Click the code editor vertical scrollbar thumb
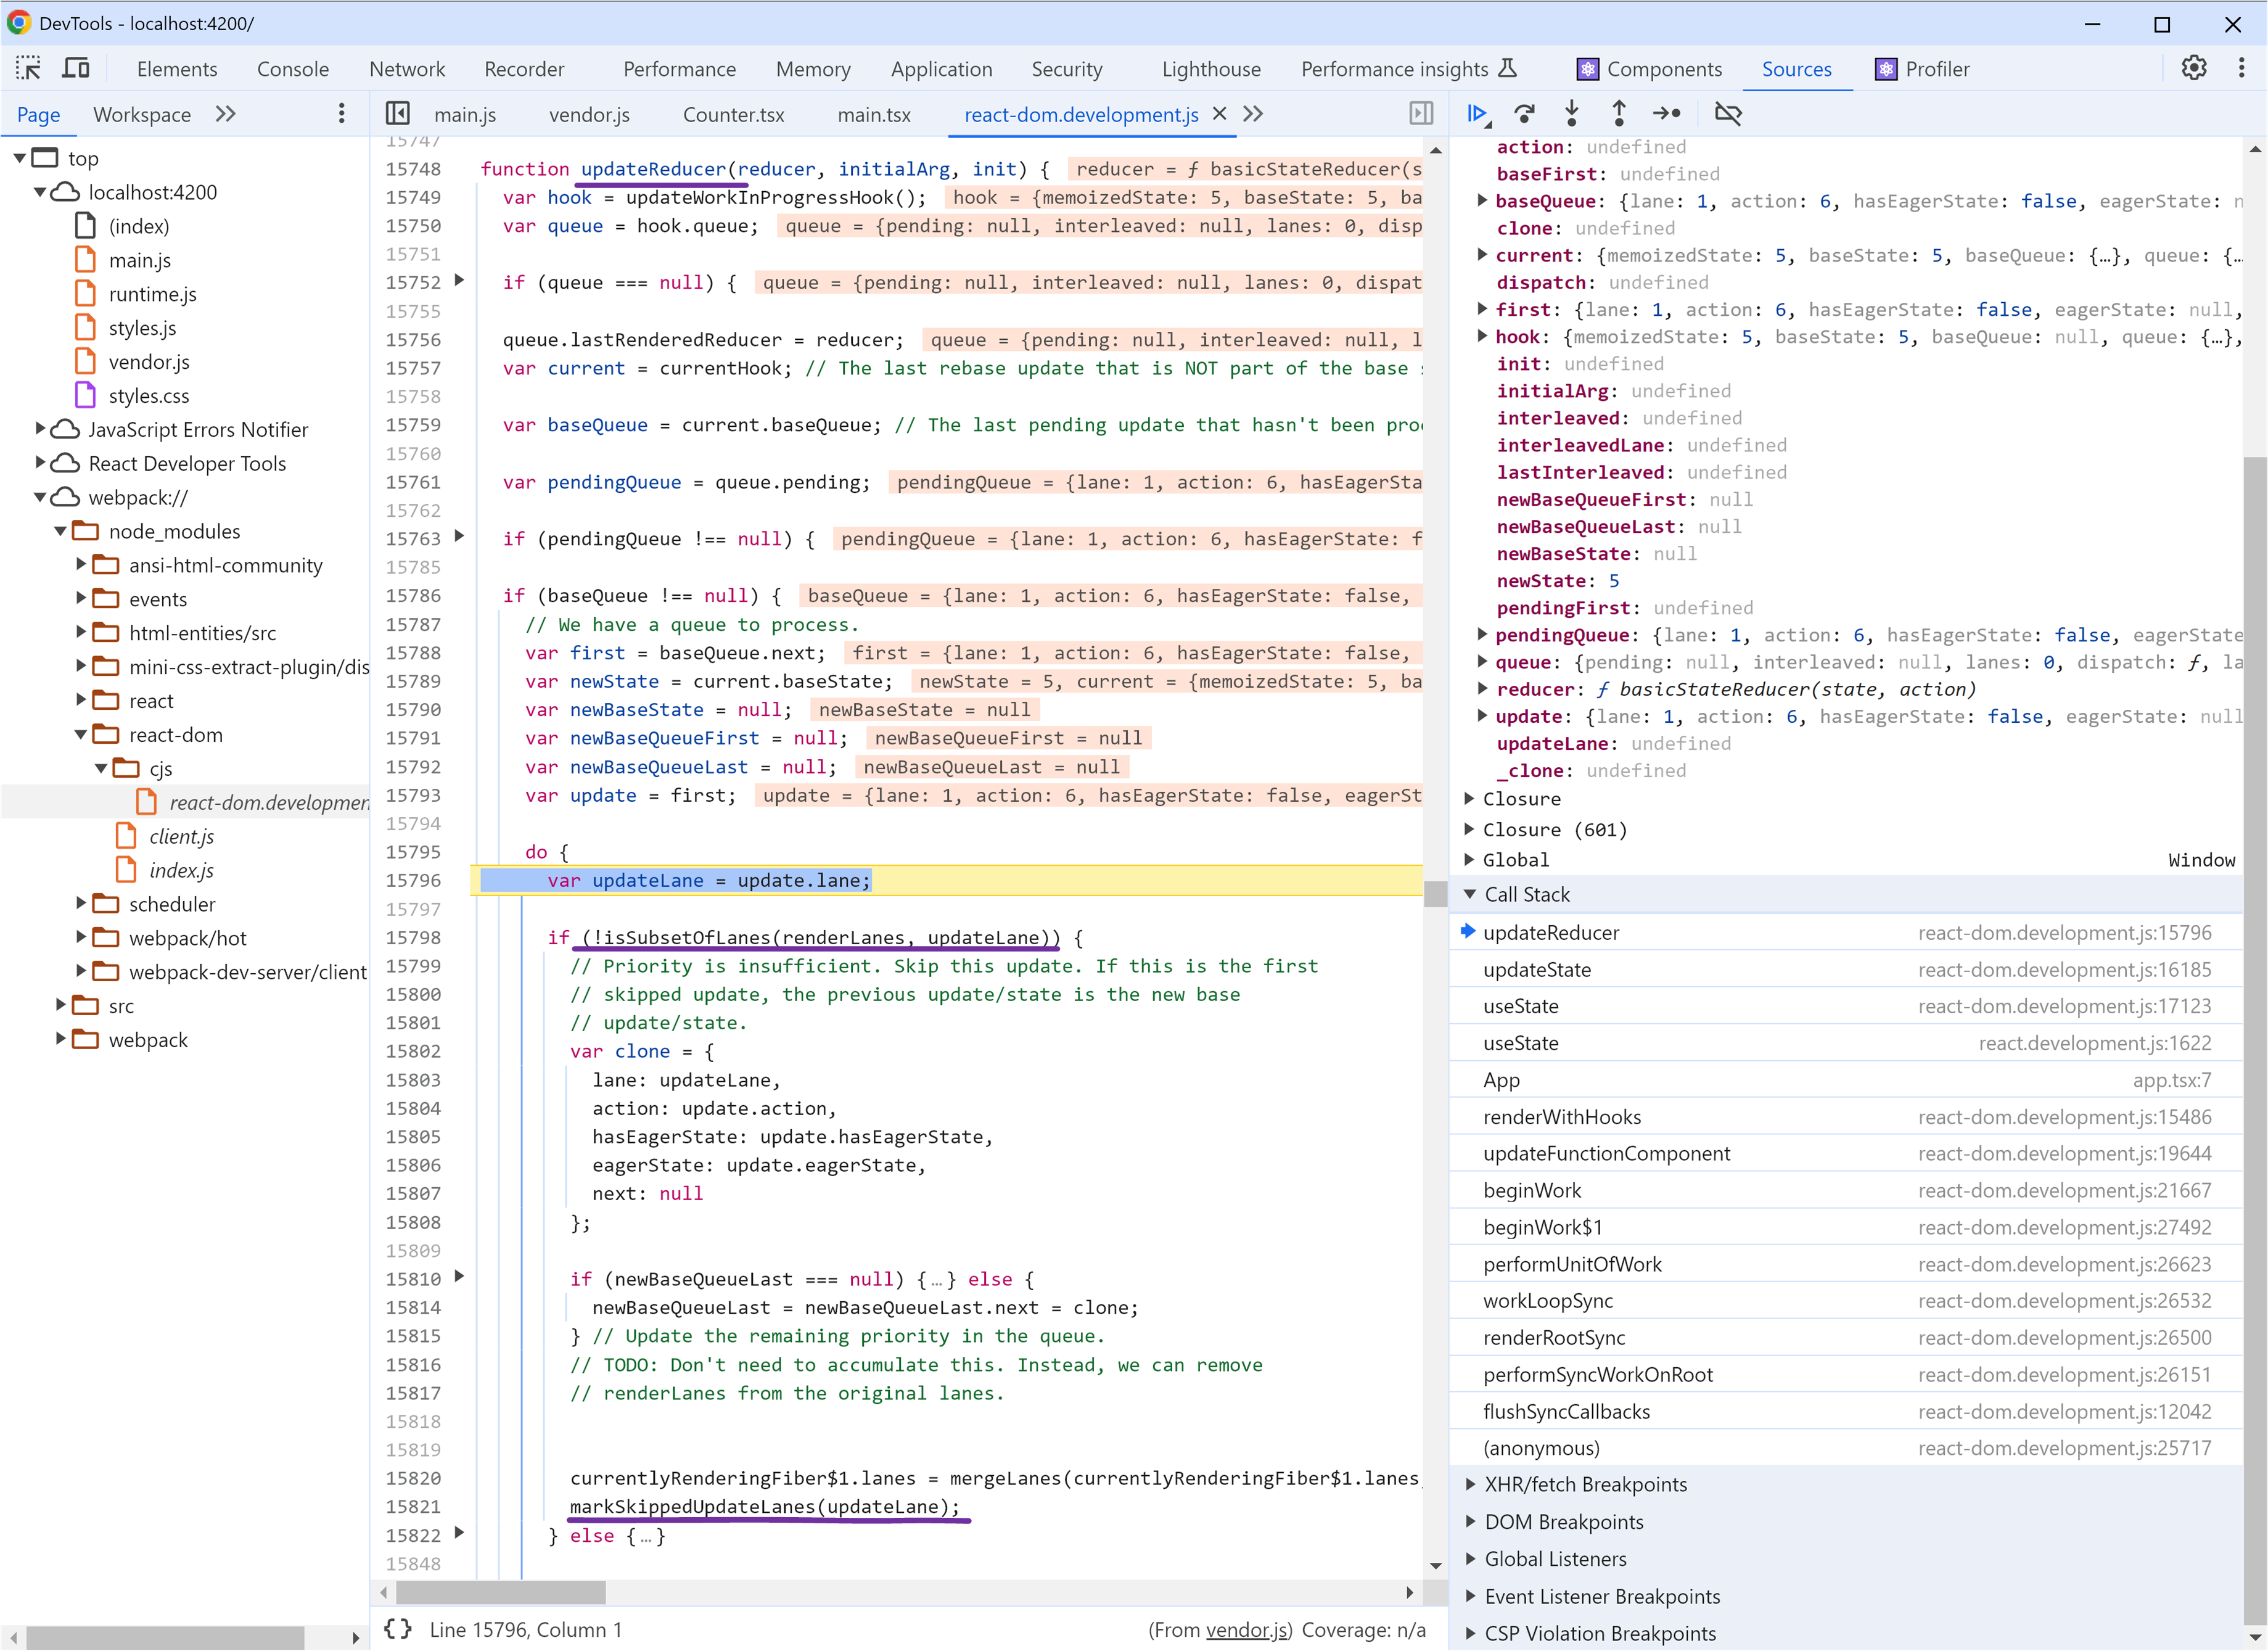 pos(1435,894)
